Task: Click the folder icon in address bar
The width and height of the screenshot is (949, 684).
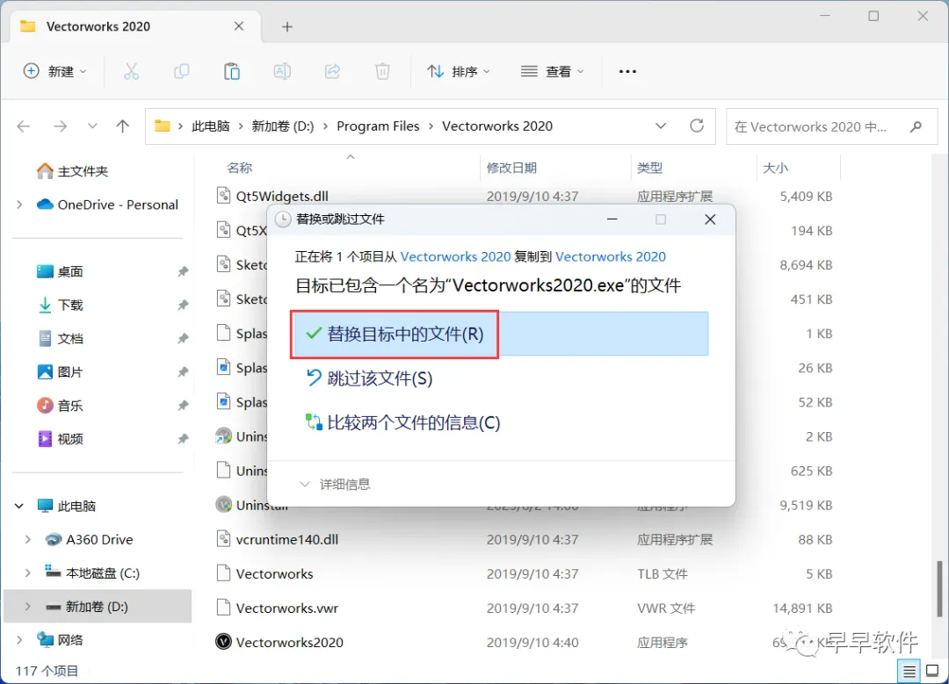Action: click(163, 126)
